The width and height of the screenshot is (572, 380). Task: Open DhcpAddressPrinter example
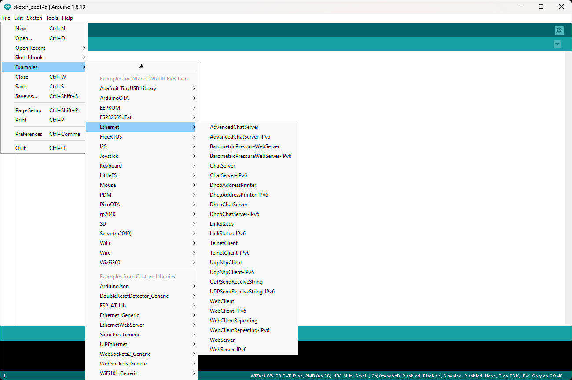click(247, 185)
